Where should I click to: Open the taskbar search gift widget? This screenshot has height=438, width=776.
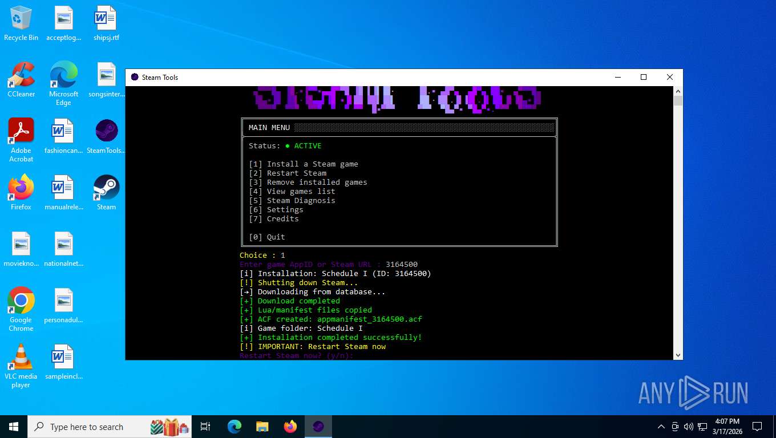click(x=170, y=427)
